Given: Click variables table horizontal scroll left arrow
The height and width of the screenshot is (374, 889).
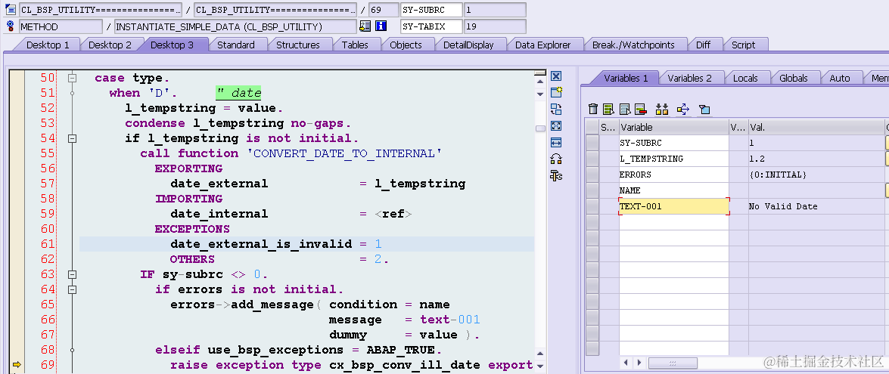Looking at the screenshot, I should (x=626, y=362).
